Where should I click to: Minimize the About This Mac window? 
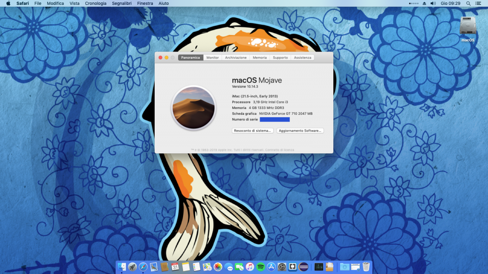tap(166, 58)
